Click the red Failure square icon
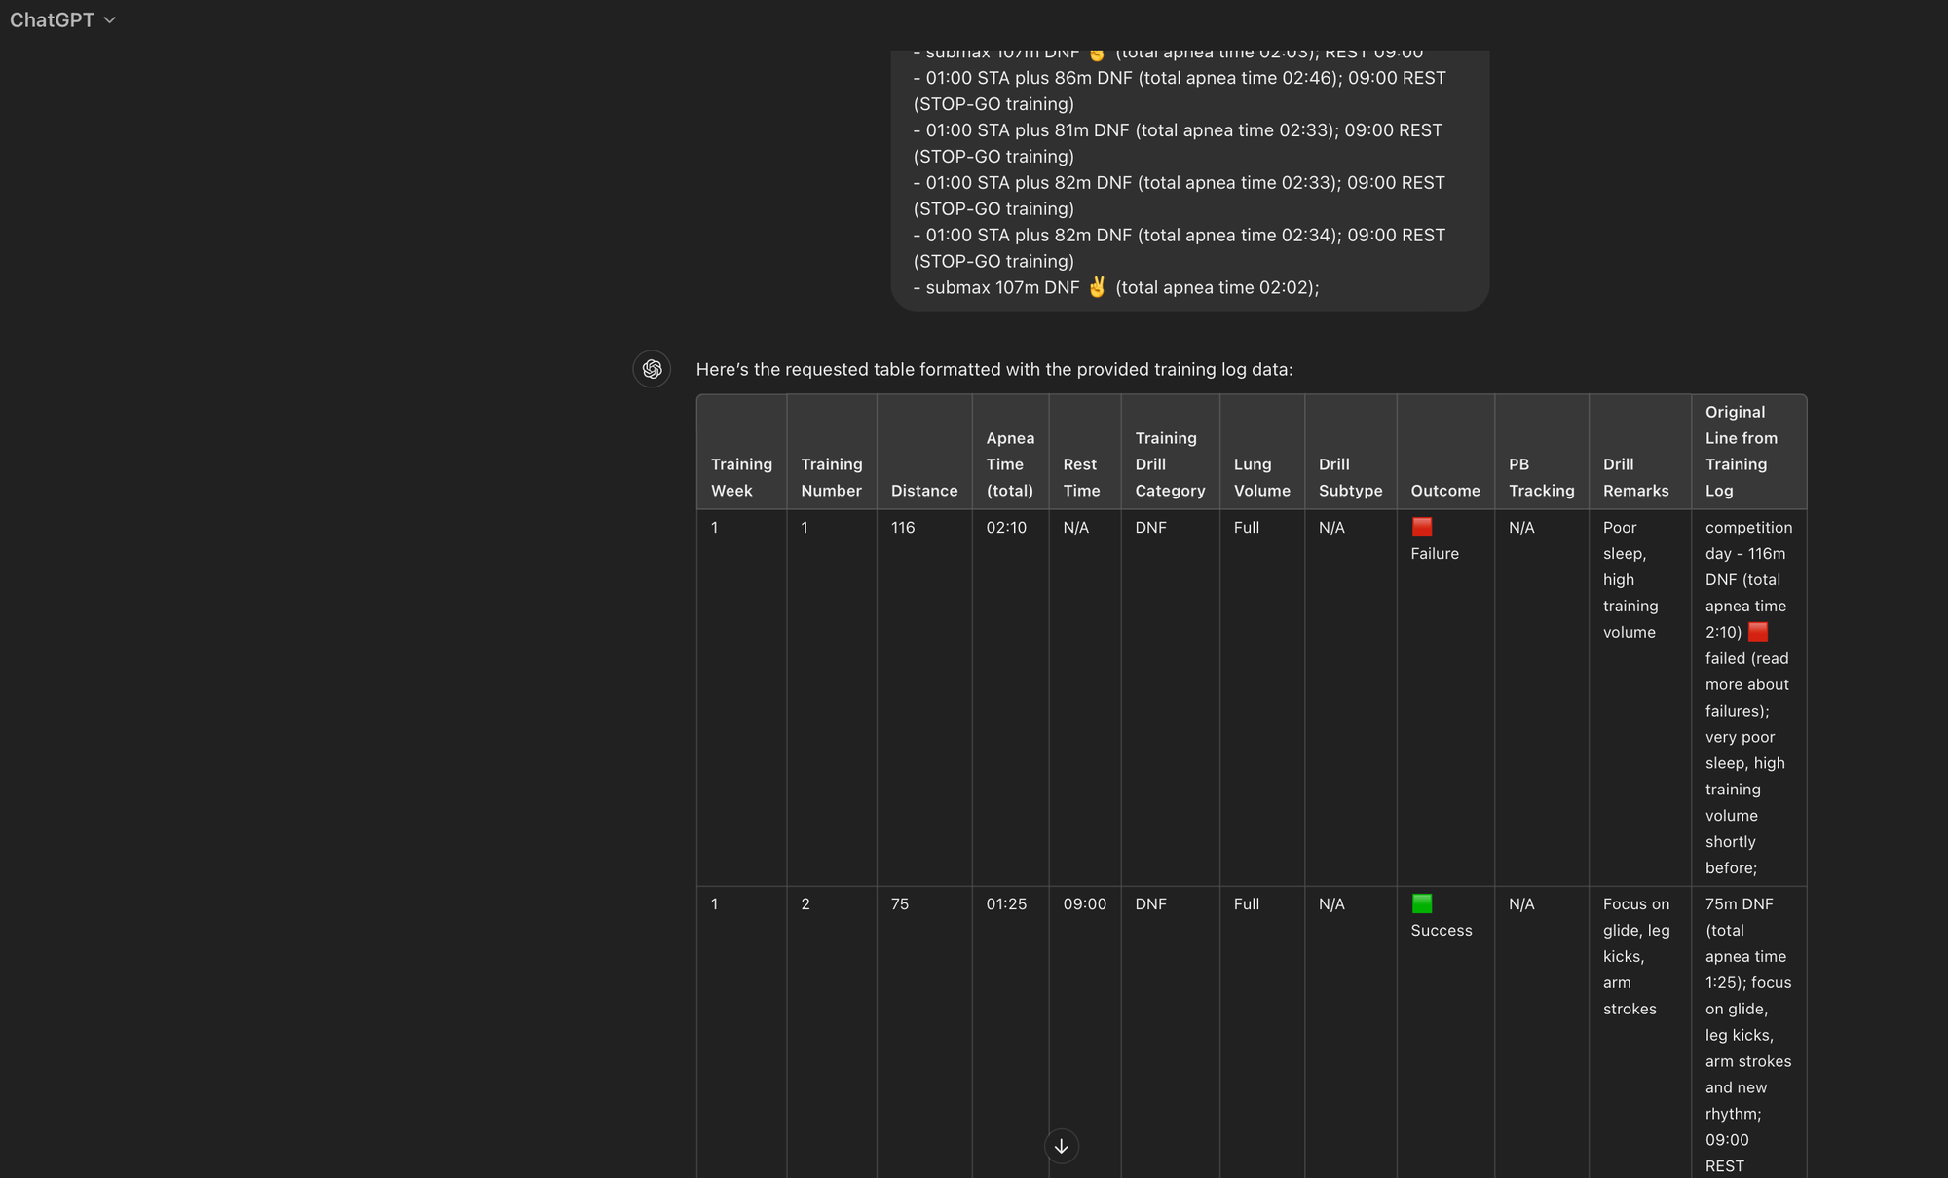This screenshot has height=1178, width=1948. (x=1422, y=527)
